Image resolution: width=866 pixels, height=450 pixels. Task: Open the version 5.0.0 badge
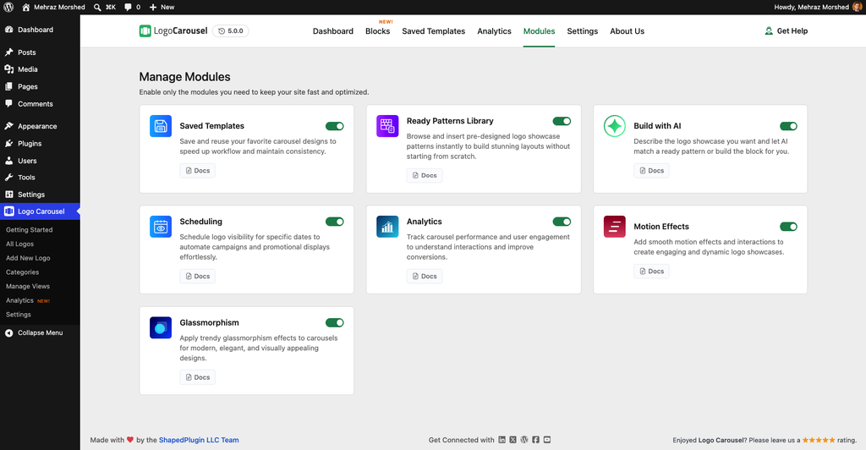coord(231,31)
